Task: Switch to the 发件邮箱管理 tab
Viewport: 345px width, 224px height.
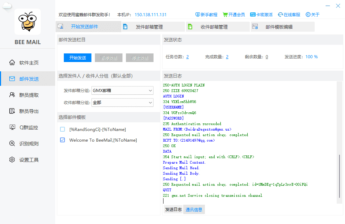Action: (154, 27)
